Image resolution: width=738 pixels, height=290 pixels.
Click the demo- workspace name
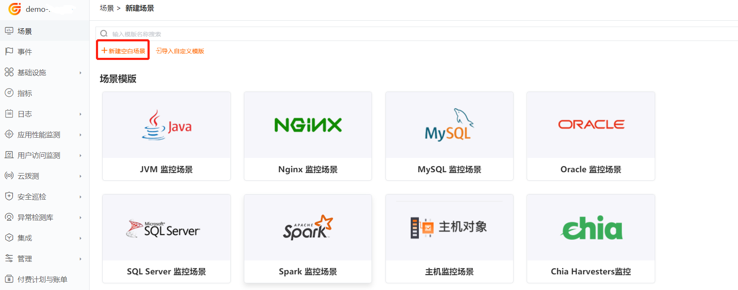click(x=39, y=9)
